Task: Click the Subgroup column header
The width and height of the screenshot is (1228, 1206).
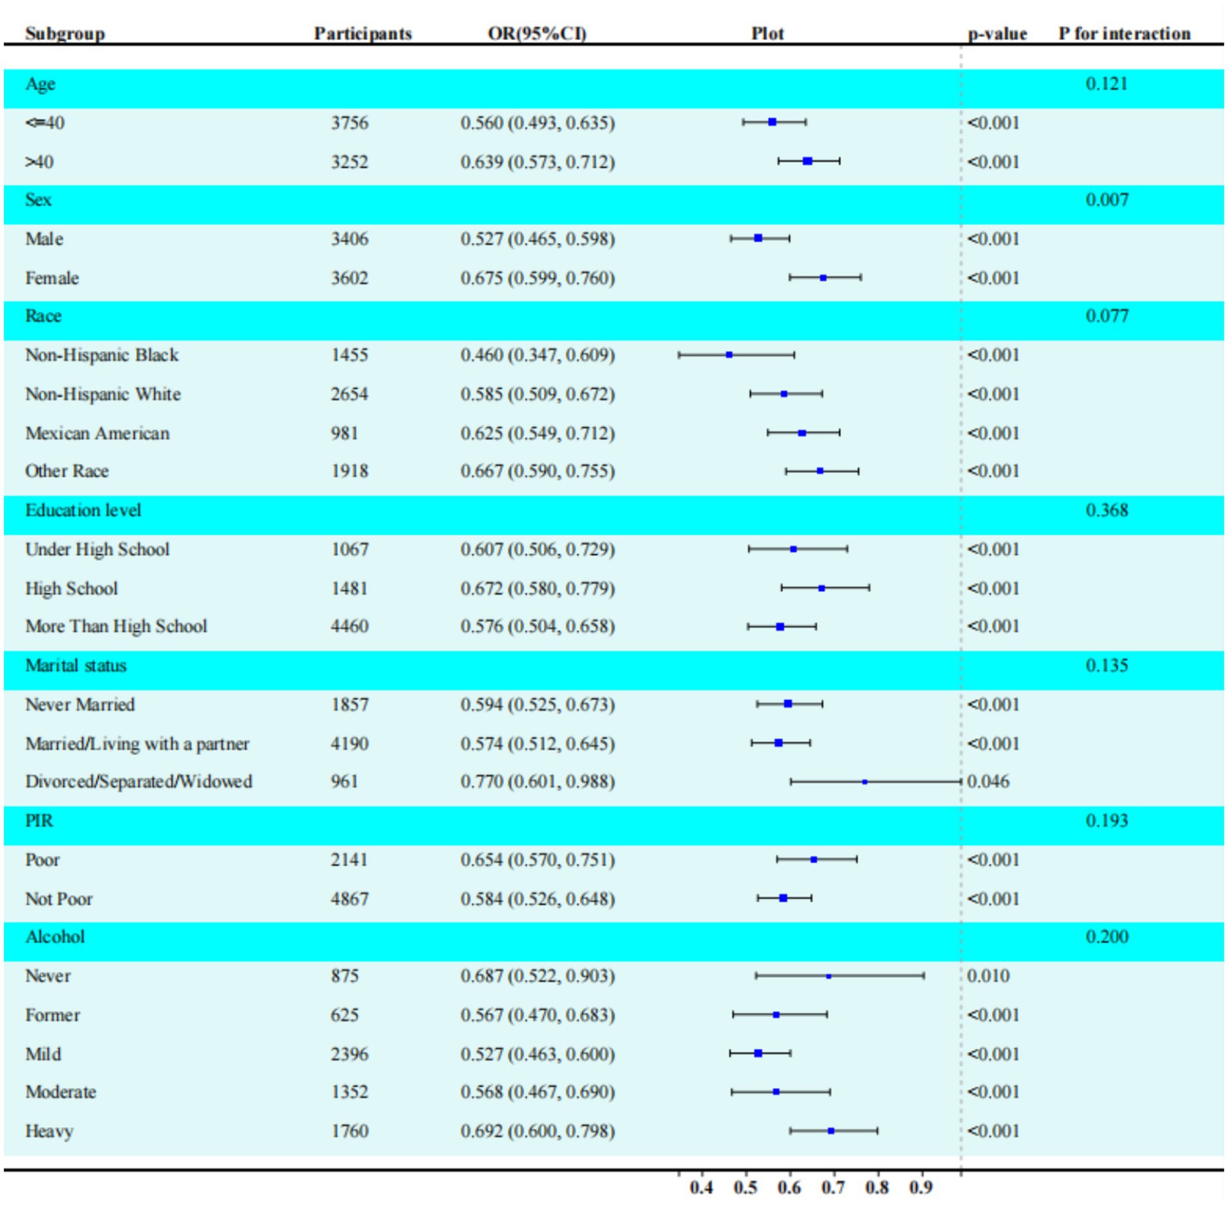Action: tap(65, 34)
